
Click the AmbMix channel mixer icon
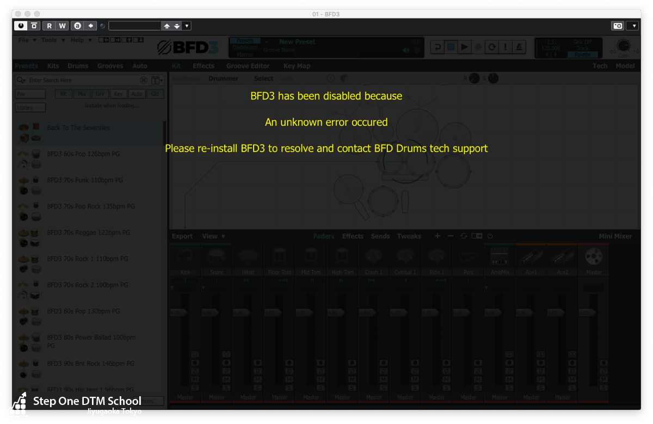500,256
